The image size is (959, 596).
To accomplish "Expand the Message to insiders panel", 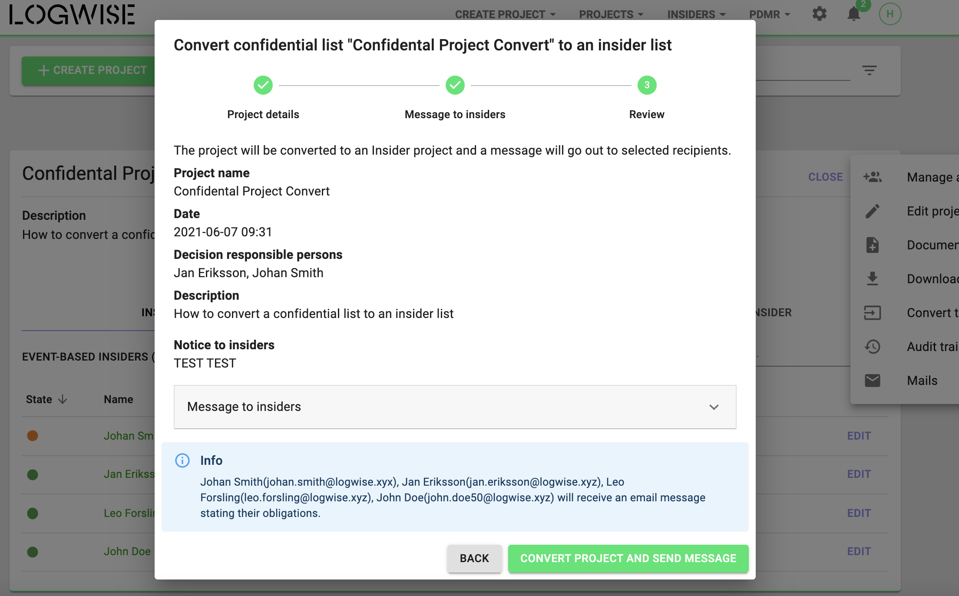I will coord(455,407).
